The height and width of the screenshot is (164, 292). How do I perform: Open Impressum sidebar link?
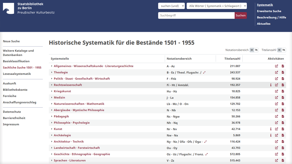tap(11, 124)
